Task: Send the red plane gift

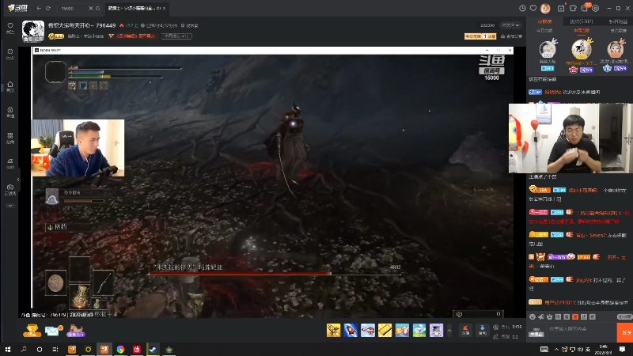Action: pyautogui.click(x=368, y=330)
